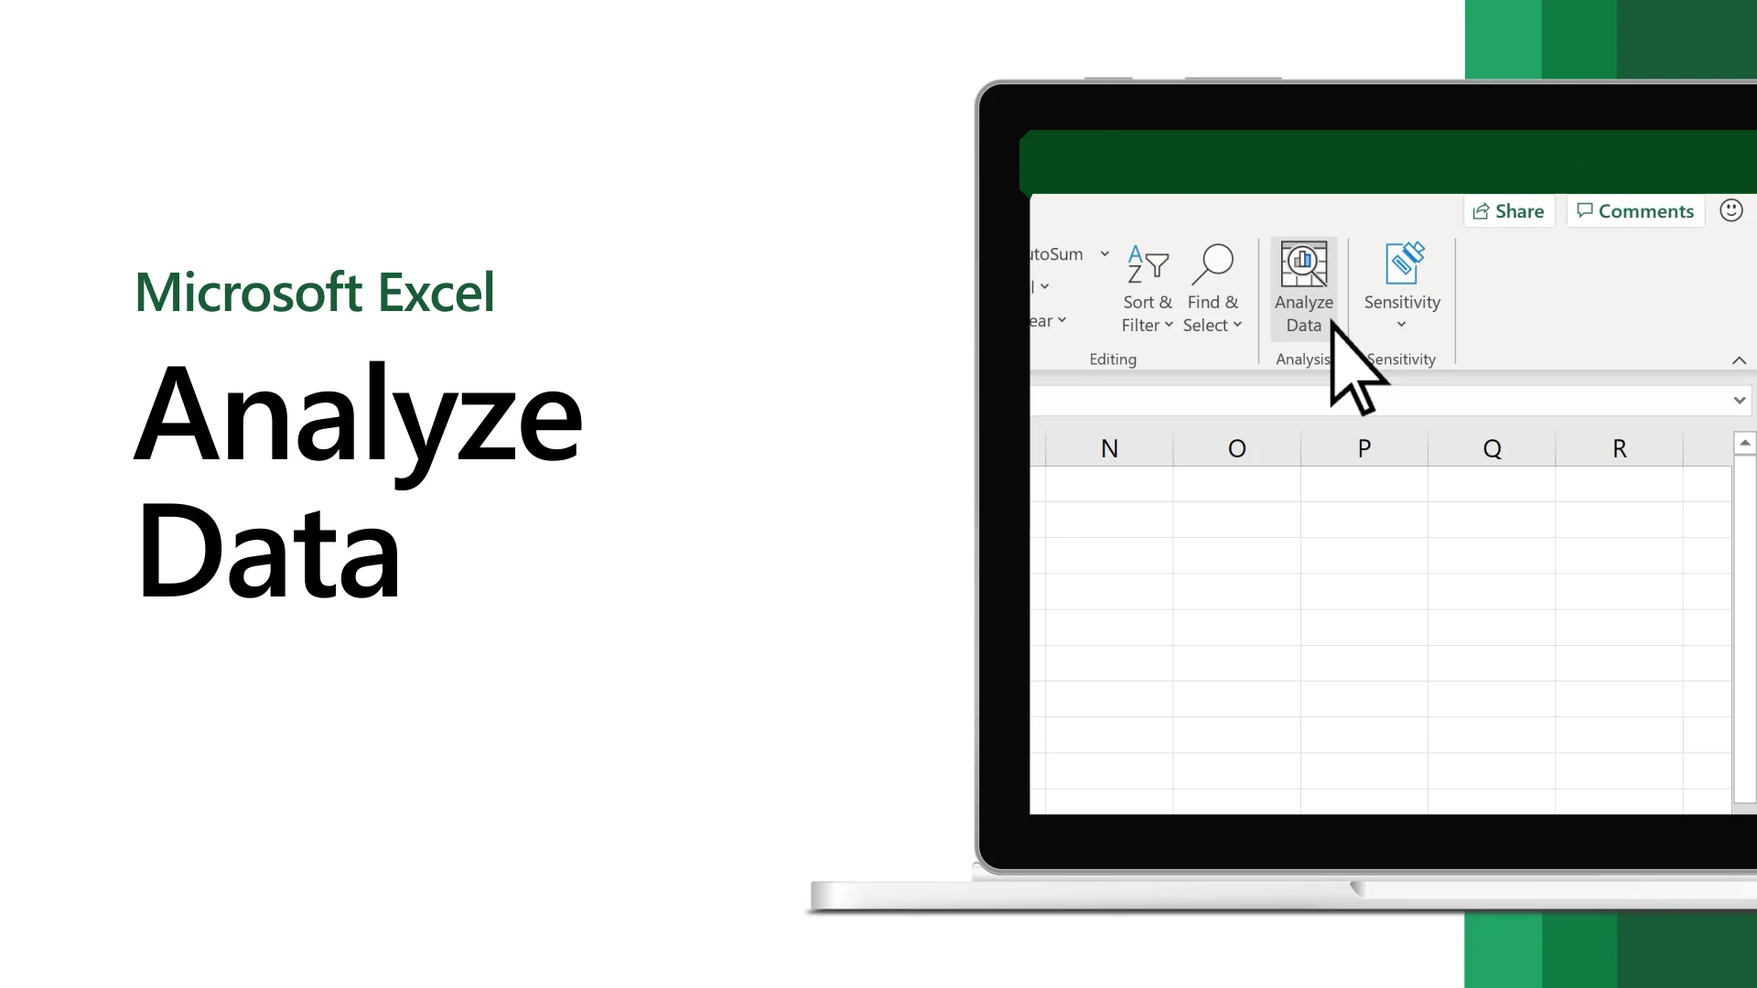Select column N header
The width and height of the screenshot is (1757, 988).
1109,449
